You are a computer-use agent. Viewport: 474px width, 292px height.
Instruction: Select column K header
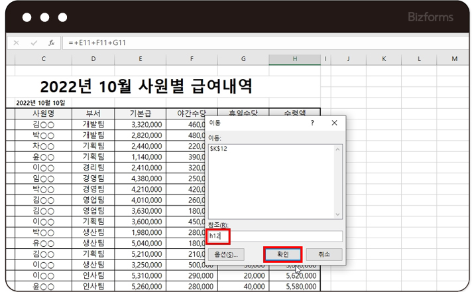coord(384,60)
